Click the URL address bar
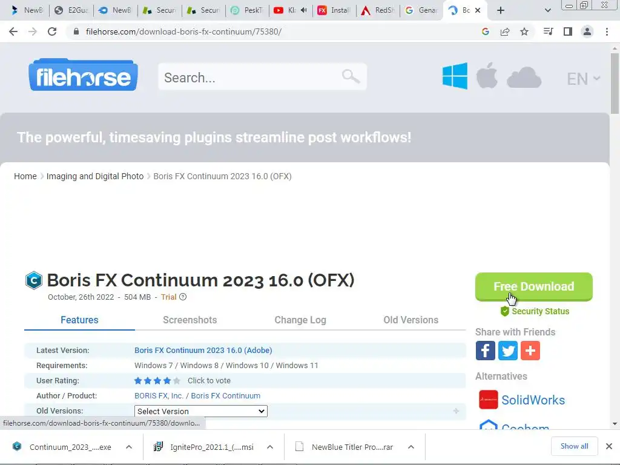 (273, 31)
